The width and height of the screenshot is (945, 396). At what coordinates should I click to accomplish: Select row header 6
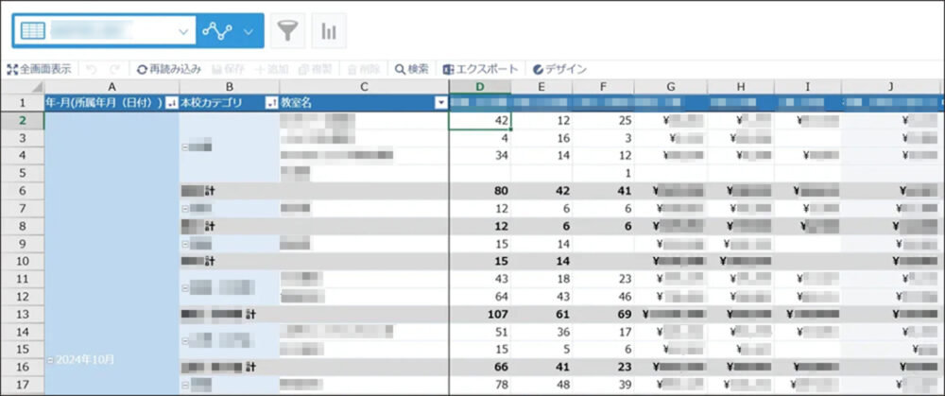coord(23,191)
